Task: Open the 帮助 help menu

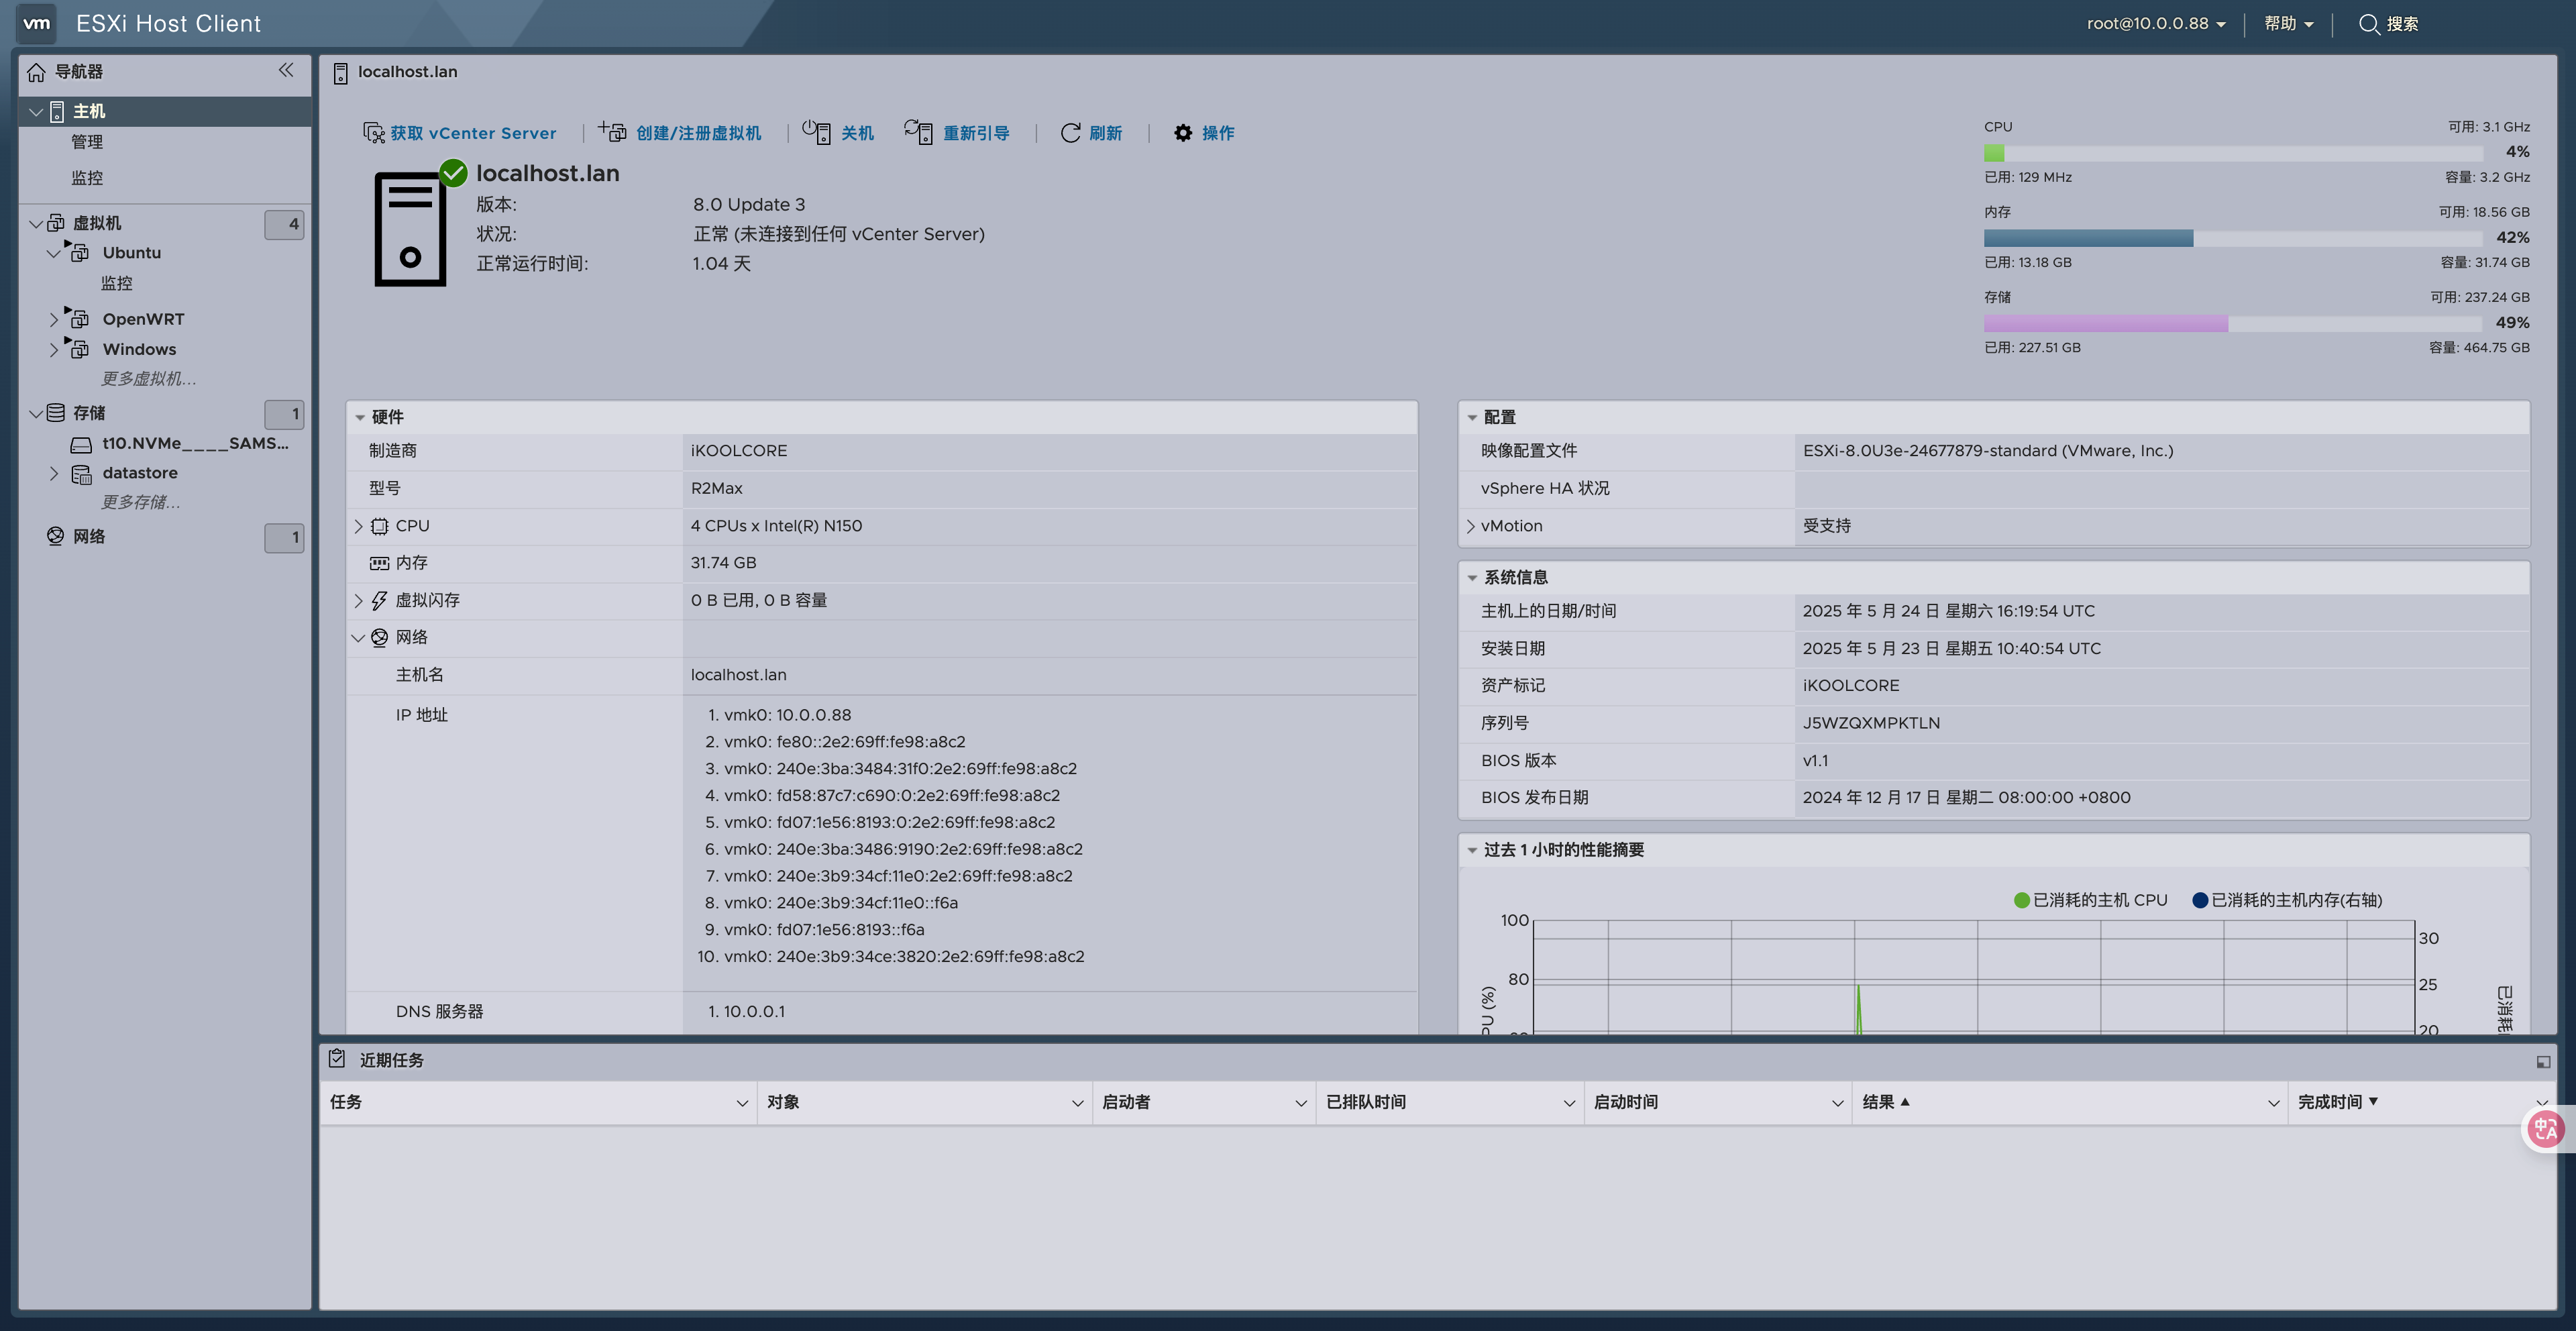Action: [2289, 23]
